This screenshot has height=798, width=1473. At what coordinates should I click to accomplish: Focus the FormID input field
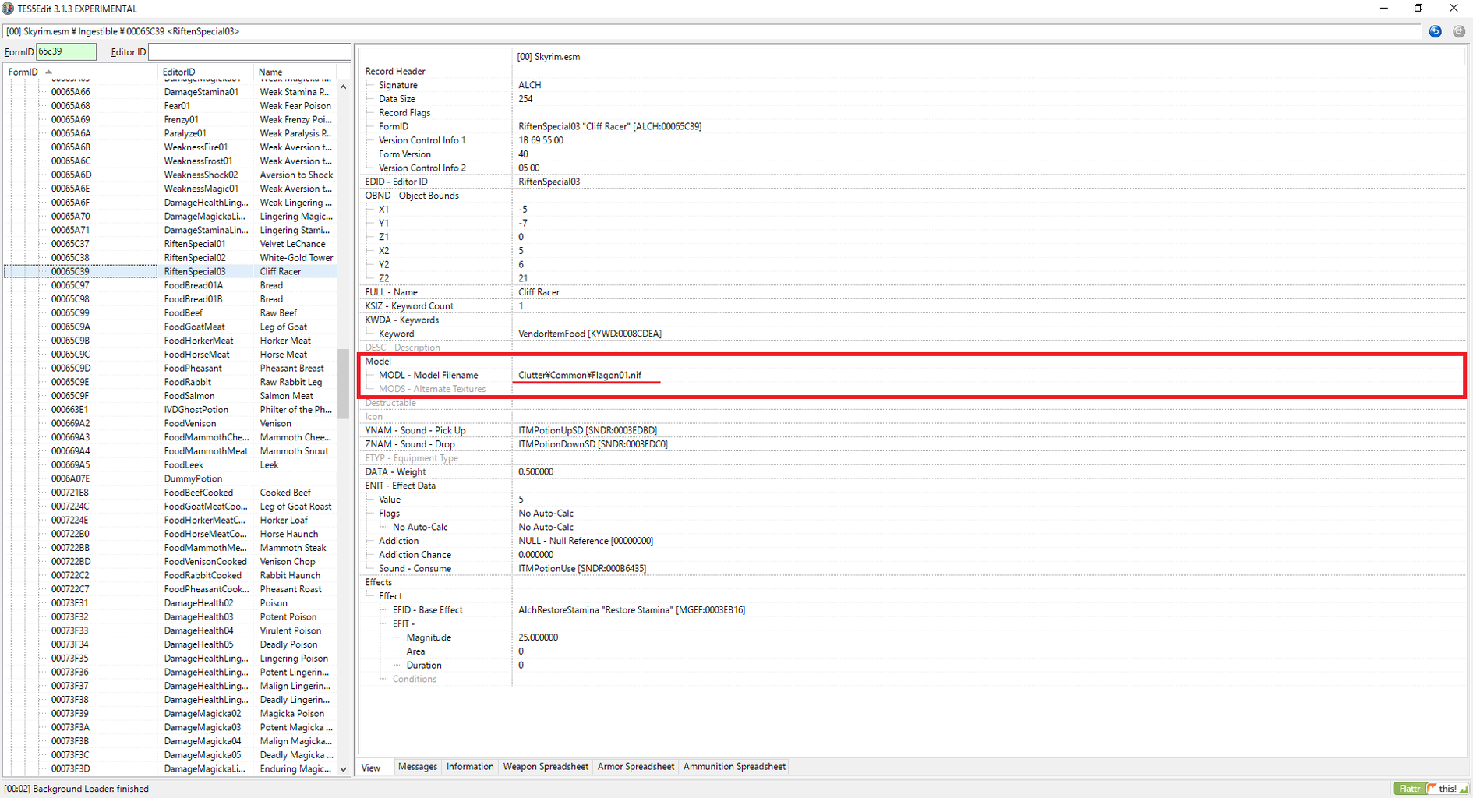point(66,51)
